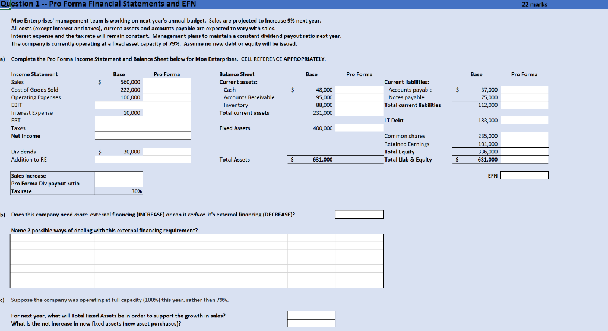Screen dimensions: 608x331
Task: Select the Fixed Assets value 400,000
Action: pyautogui.click(x=323, y=128)
